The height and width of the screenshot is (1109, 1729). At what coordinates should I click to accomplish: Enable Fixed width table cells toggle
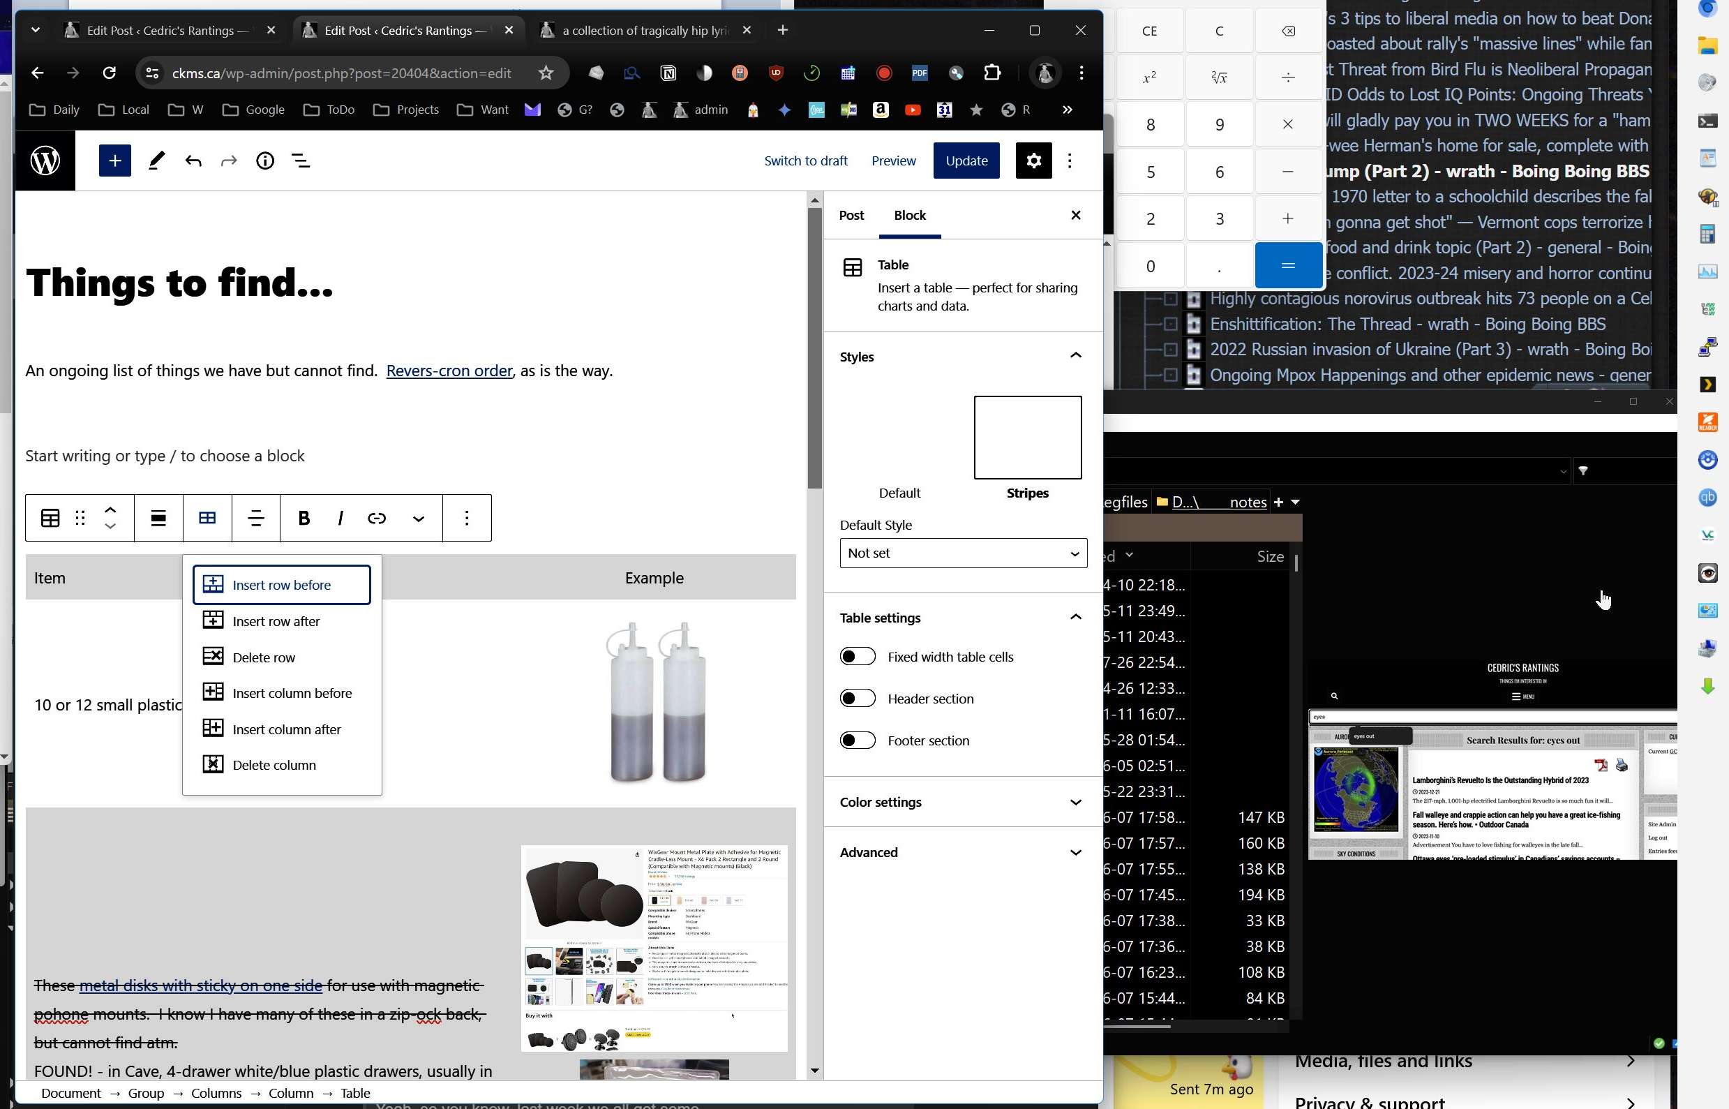[858, 657]
